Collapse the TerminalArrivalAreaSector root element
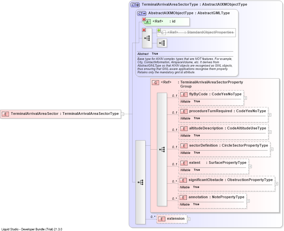The height and width of the screenshot is (231, 284). point(122,114)
